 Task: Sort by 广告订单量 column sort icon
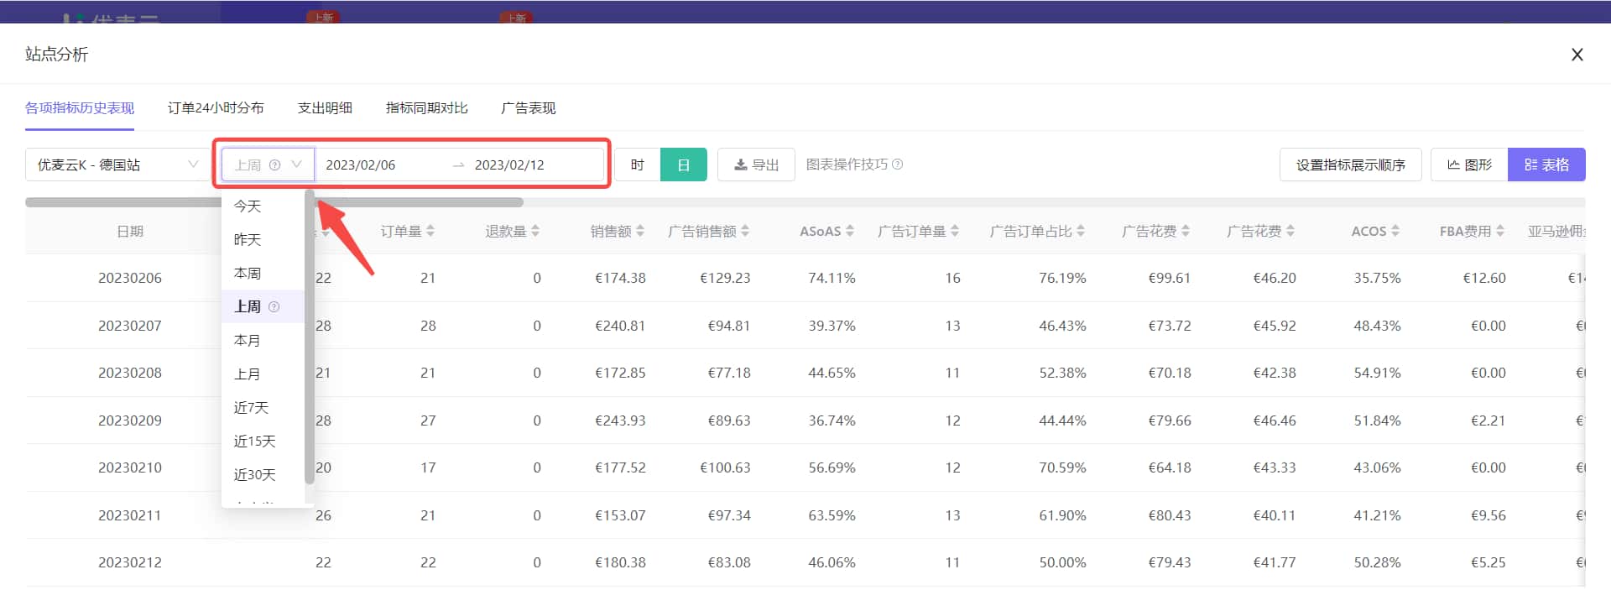point(955,231)
